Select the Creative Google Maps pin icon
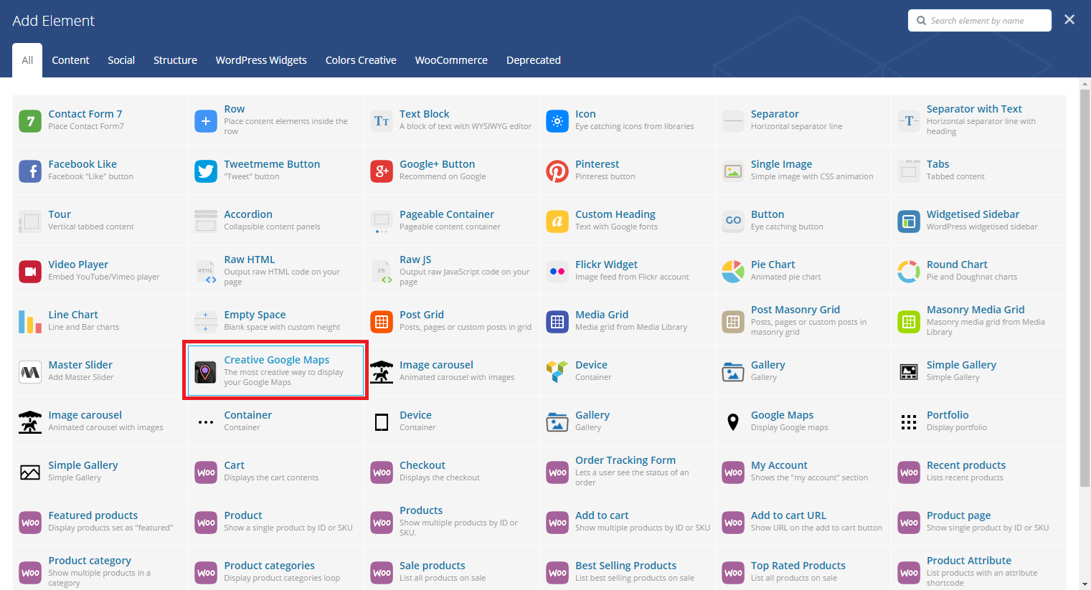1091x590 pixels. tap(206, 372)
